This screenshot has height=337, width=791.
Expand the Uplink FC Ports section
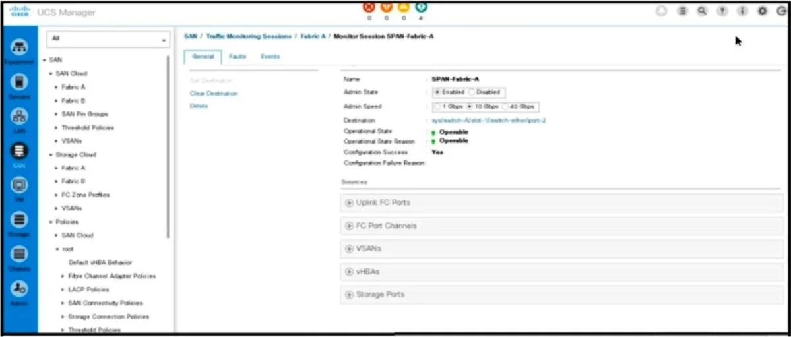(562, 203)
